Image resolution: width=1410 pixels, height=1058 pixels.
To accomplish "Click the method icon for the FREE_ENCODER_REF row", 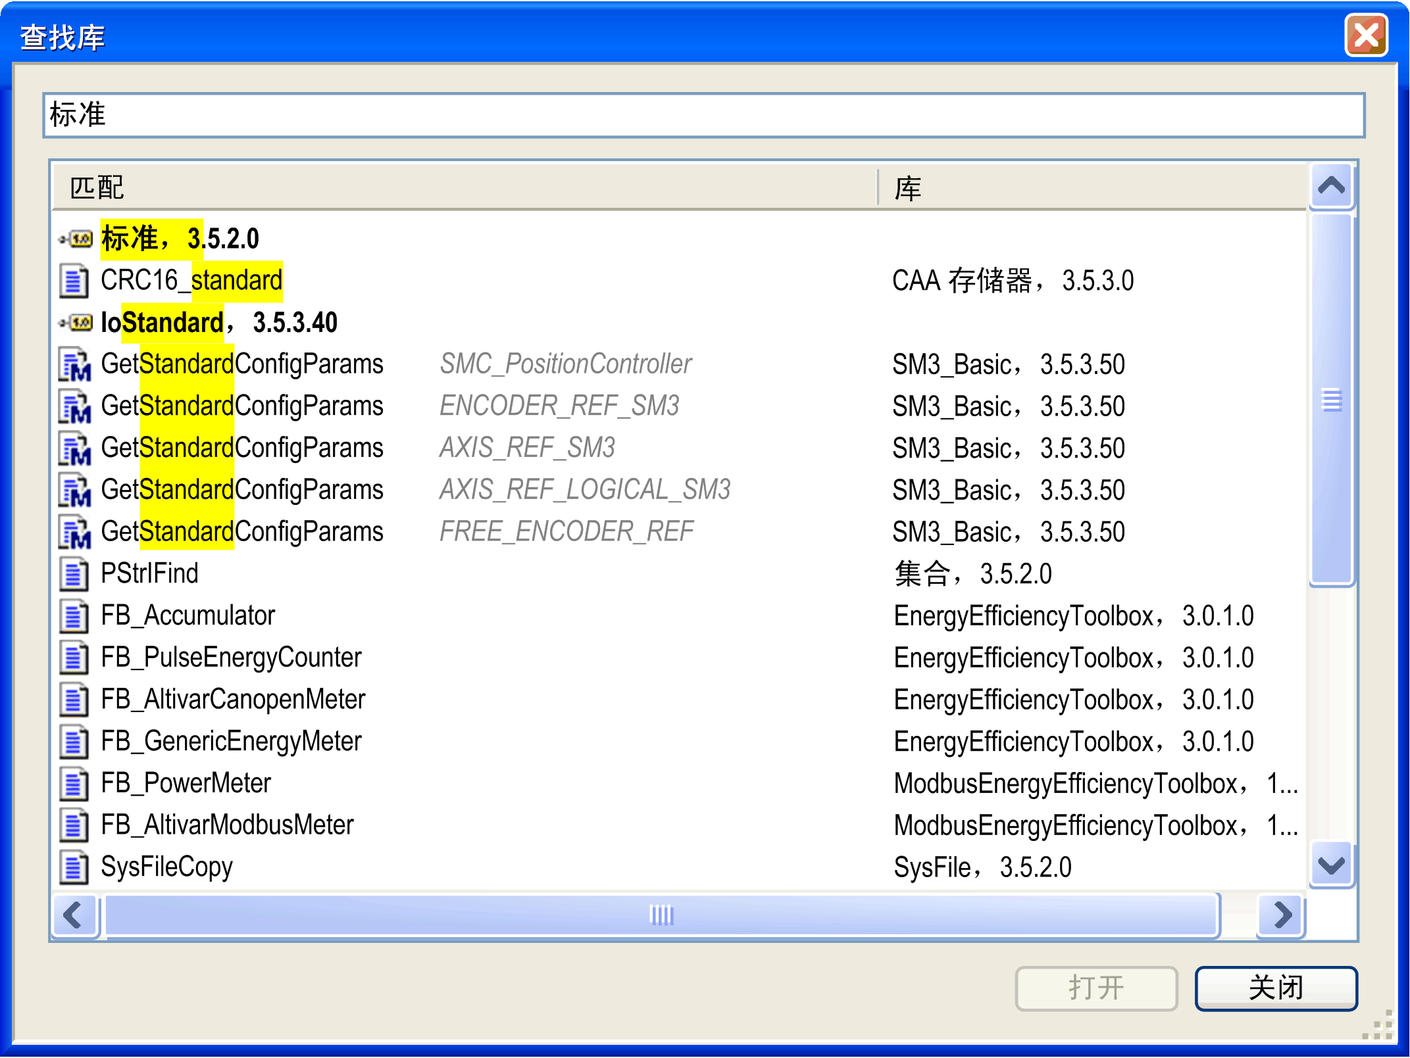I will coord(74,532).
